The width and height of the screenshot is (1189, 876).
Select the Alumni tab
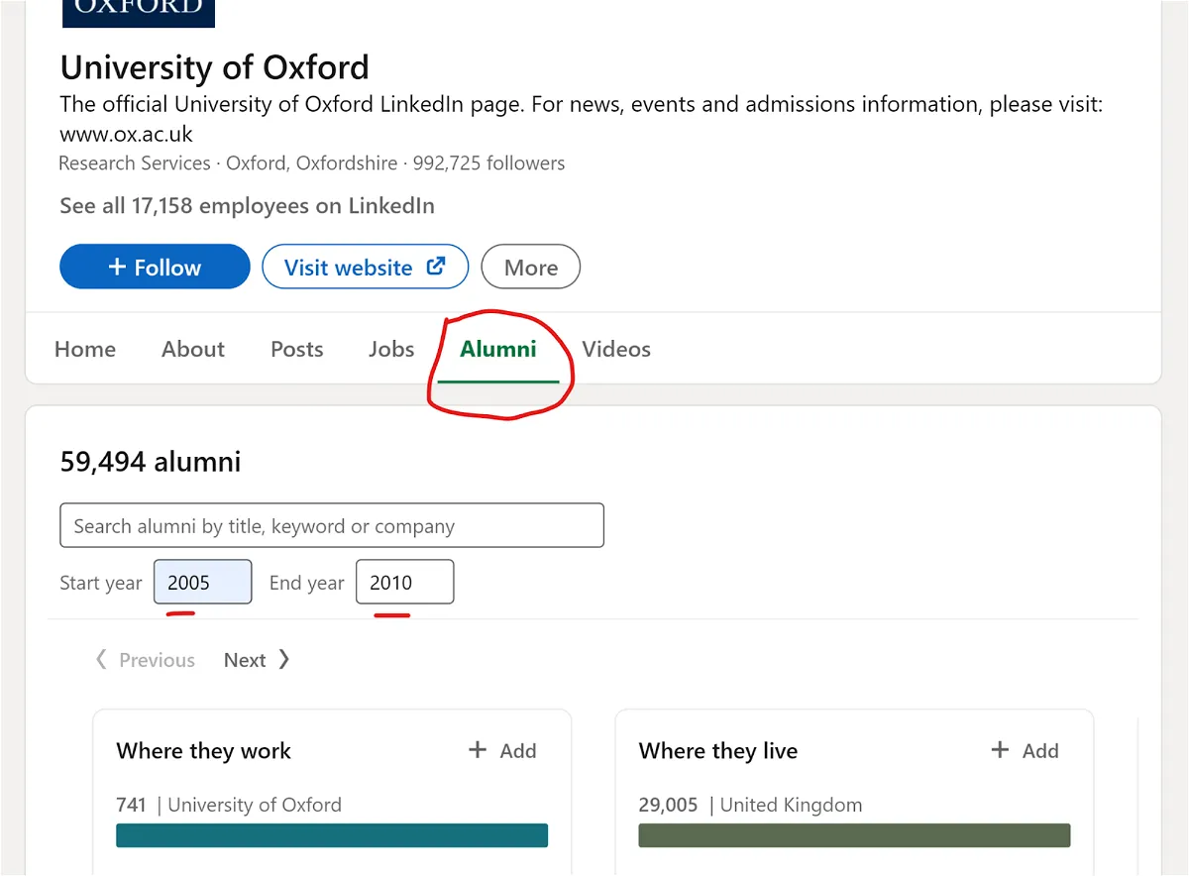point(498,349)
